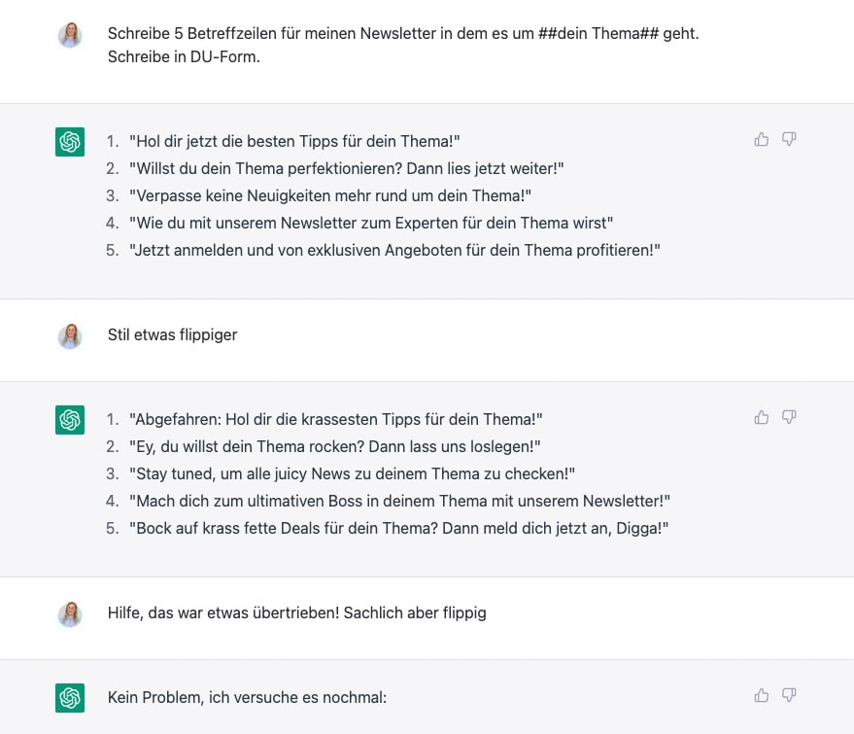Click subject line 'Verpasse keine Neuigkeiten mehr'
The width and height of the screenshot is (854, 734).
330,195
